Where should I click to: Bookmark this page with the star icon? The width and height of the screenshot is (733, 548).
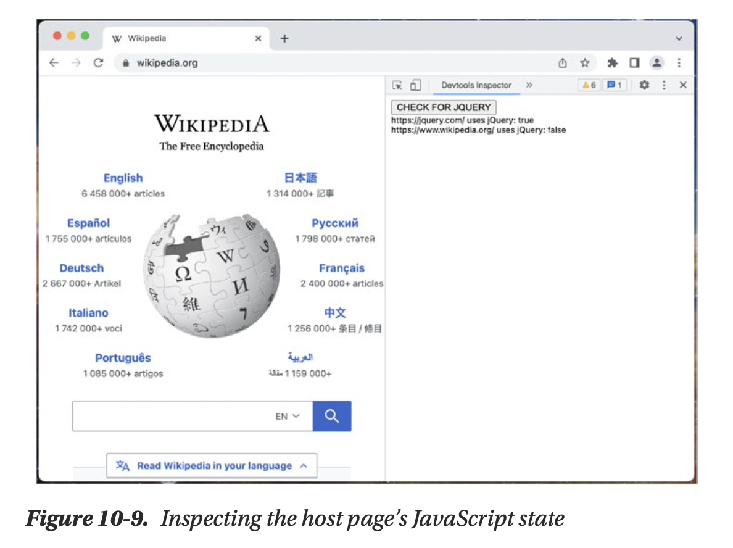pos(585,63)
